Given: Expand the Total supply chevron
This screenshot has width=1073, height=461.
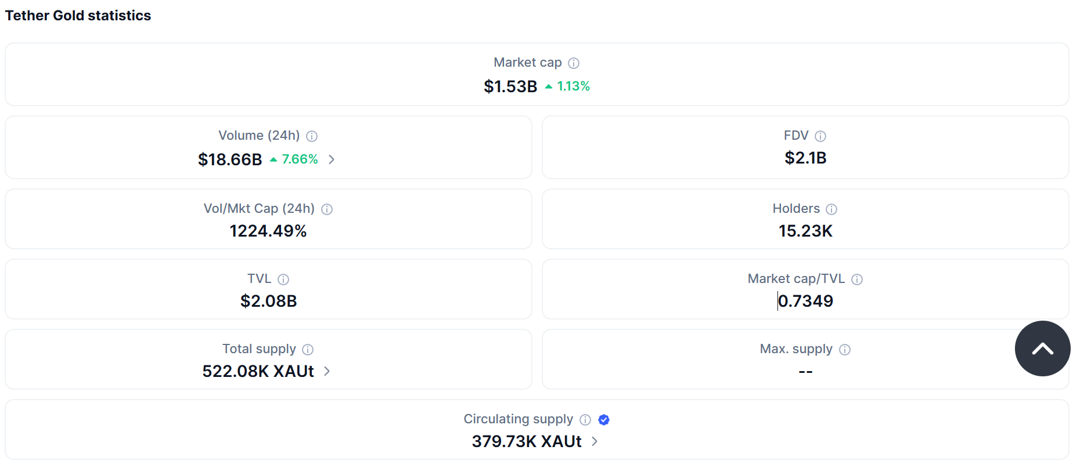Looking at the screenshot, I should click(327, 371).
